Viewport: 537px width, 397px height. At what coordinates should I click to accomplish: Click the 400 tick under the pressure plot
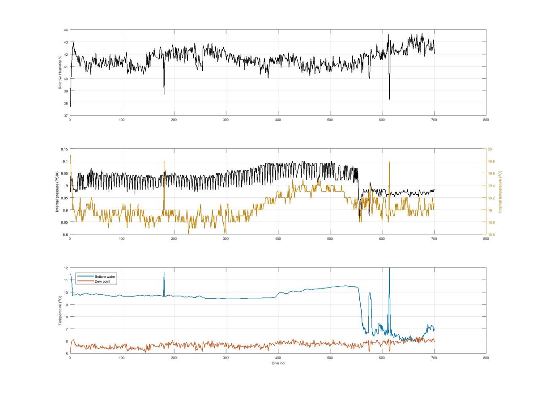(278, 238)
